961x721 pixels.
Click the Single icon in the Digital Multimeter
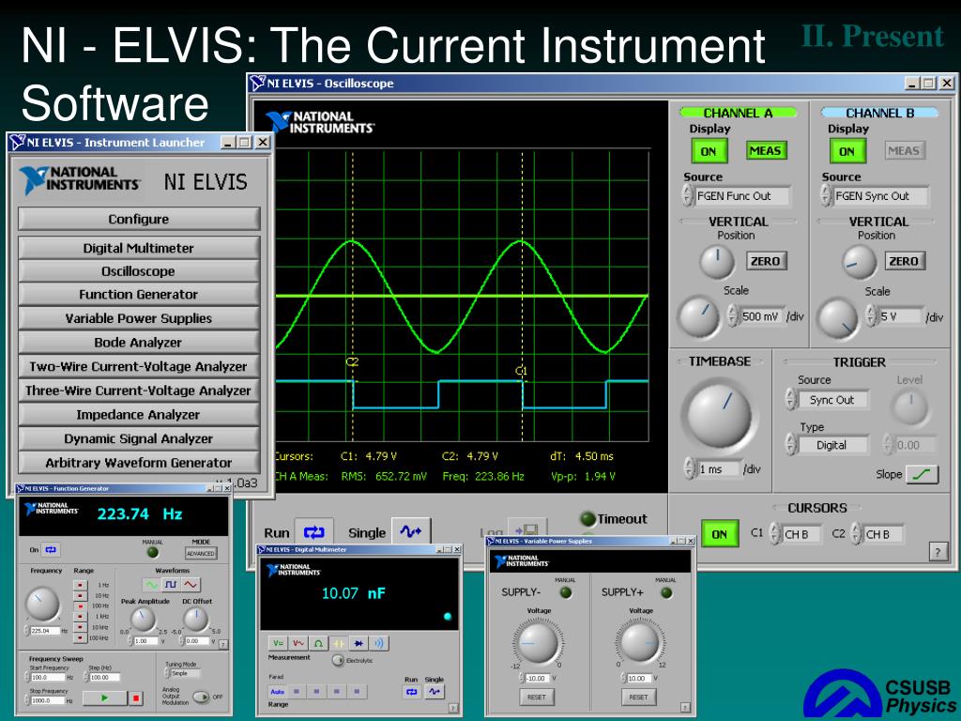coord(434,692)
